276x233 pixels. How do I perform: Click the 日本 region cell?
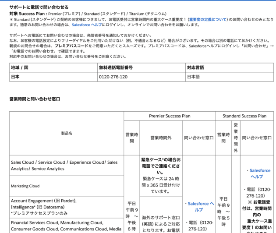coord(53,77)
